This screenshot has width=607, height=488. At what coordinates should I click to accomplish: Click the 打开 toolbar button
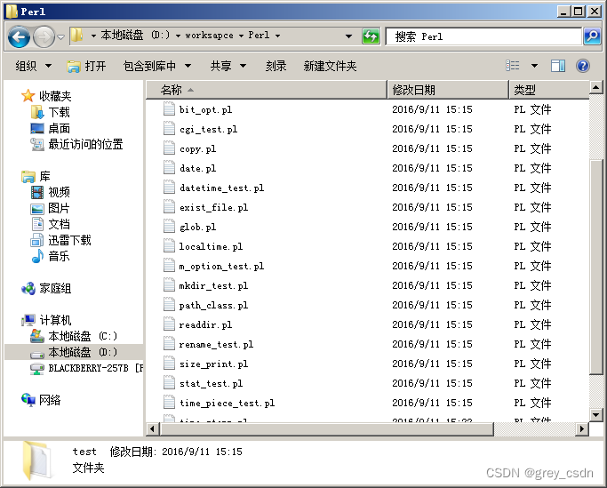86,66
